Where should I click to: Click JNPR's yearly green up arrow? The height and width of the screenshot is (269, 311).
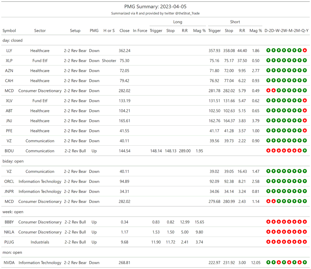(x=305, y=192)
